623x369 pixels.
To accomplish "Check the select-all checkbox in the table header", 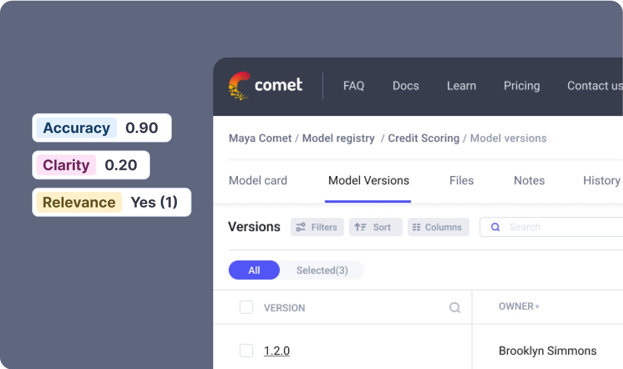I will [246, 307].
